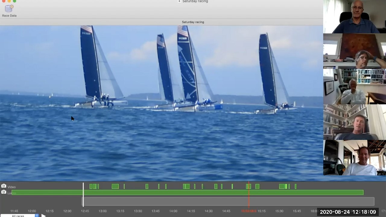Click the '14:30' time label on the ruler
Viewport: 386px width, 217px height.
tap(208, 211)
